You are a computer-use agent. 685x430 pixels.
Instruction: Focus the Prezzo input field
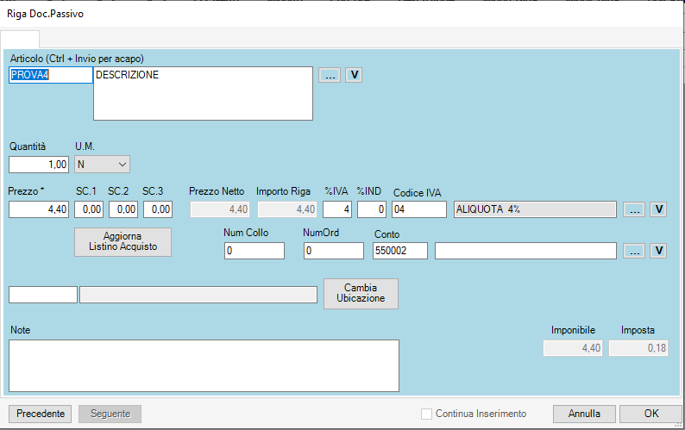pyautogui.click(x=39, y=209)
